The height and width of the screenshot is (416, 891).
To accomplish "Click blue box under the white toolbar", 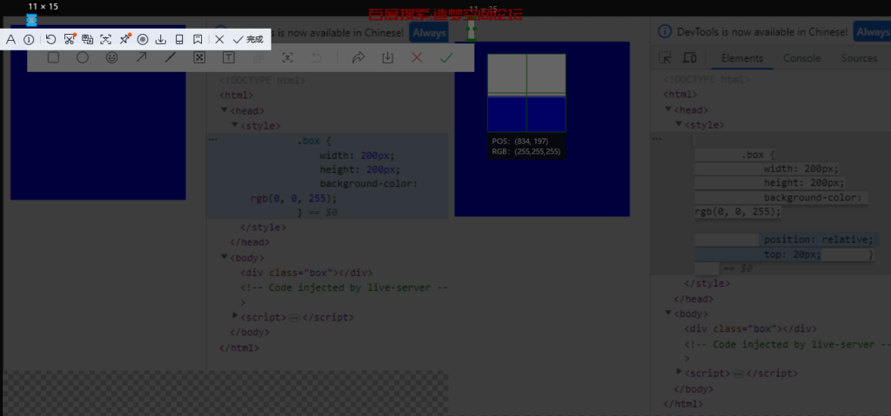I will coord(98,112).
